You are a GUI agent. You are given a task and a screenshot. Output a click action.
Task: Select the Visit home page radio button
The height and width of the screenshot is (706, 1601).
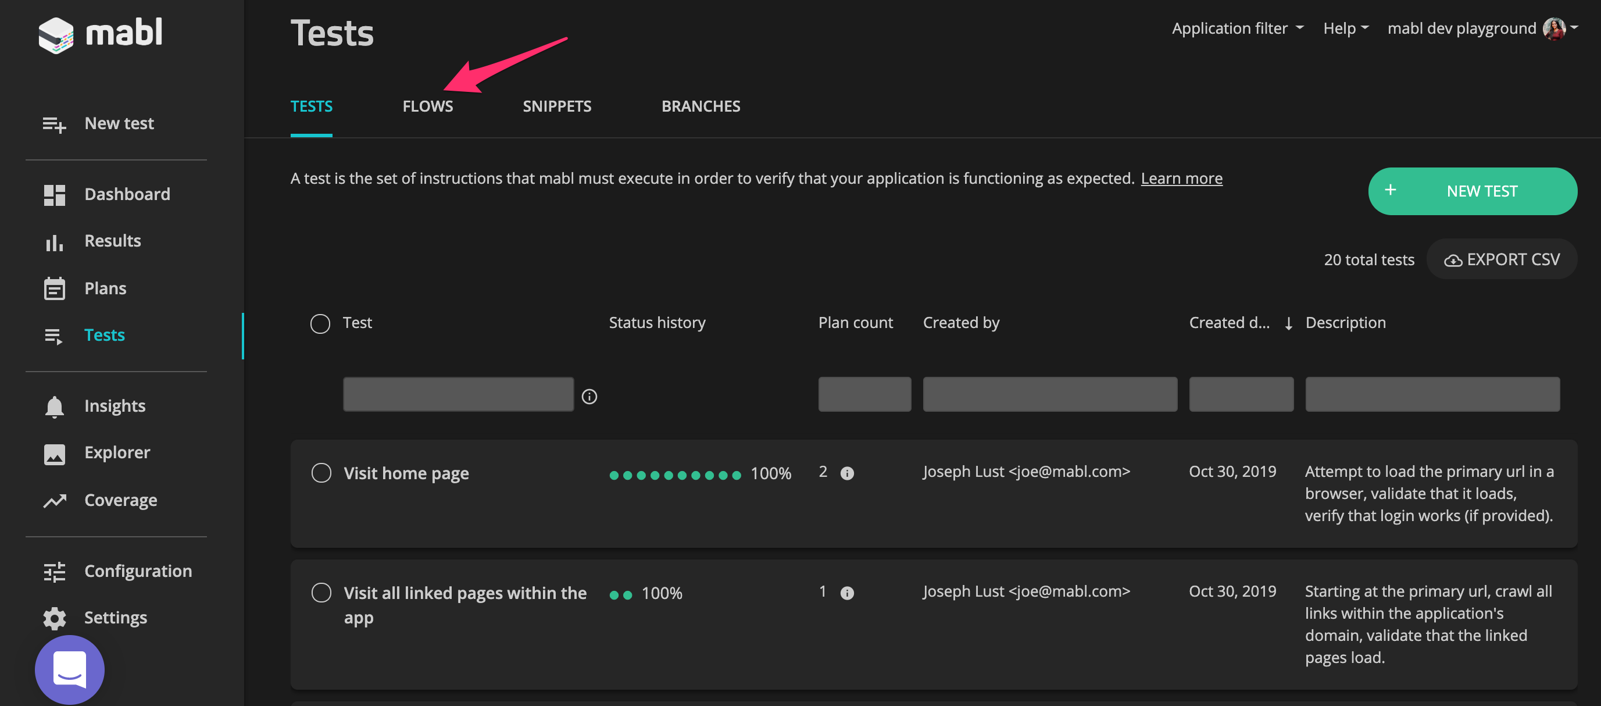pos(321,473)
